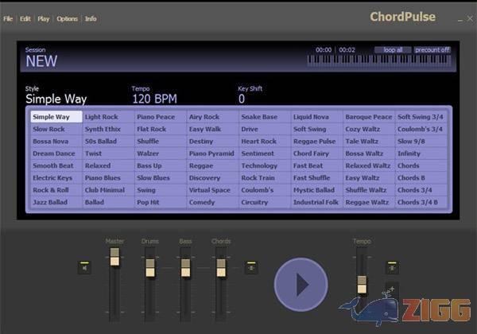Click the mute button left of Master
Viewport: 477px width, 334px height.
click(84, 267)
